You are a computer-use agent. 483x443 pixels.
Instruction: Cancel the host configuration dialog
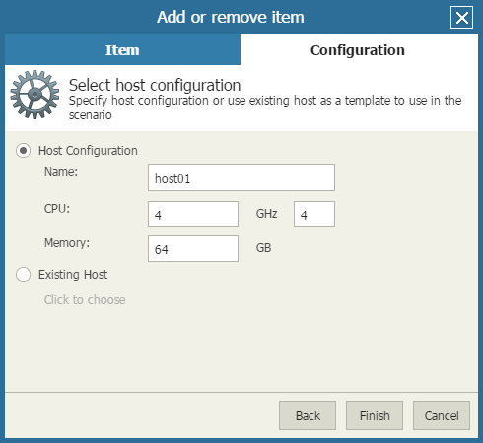click(442, 415)
